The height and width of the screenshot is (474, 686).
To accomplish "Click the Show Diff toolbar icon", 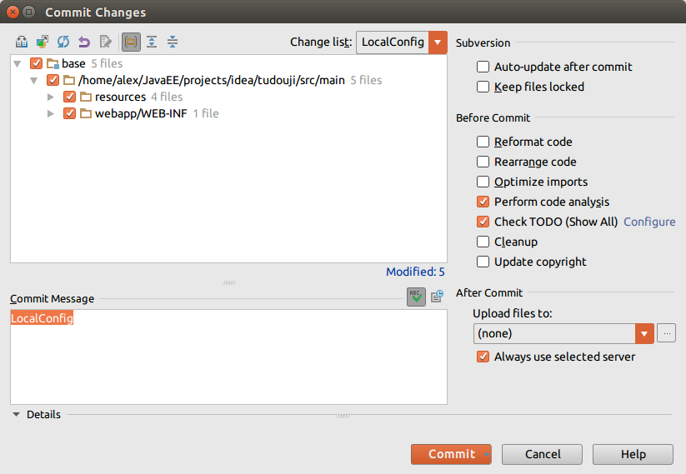I will tap(23, 42).
